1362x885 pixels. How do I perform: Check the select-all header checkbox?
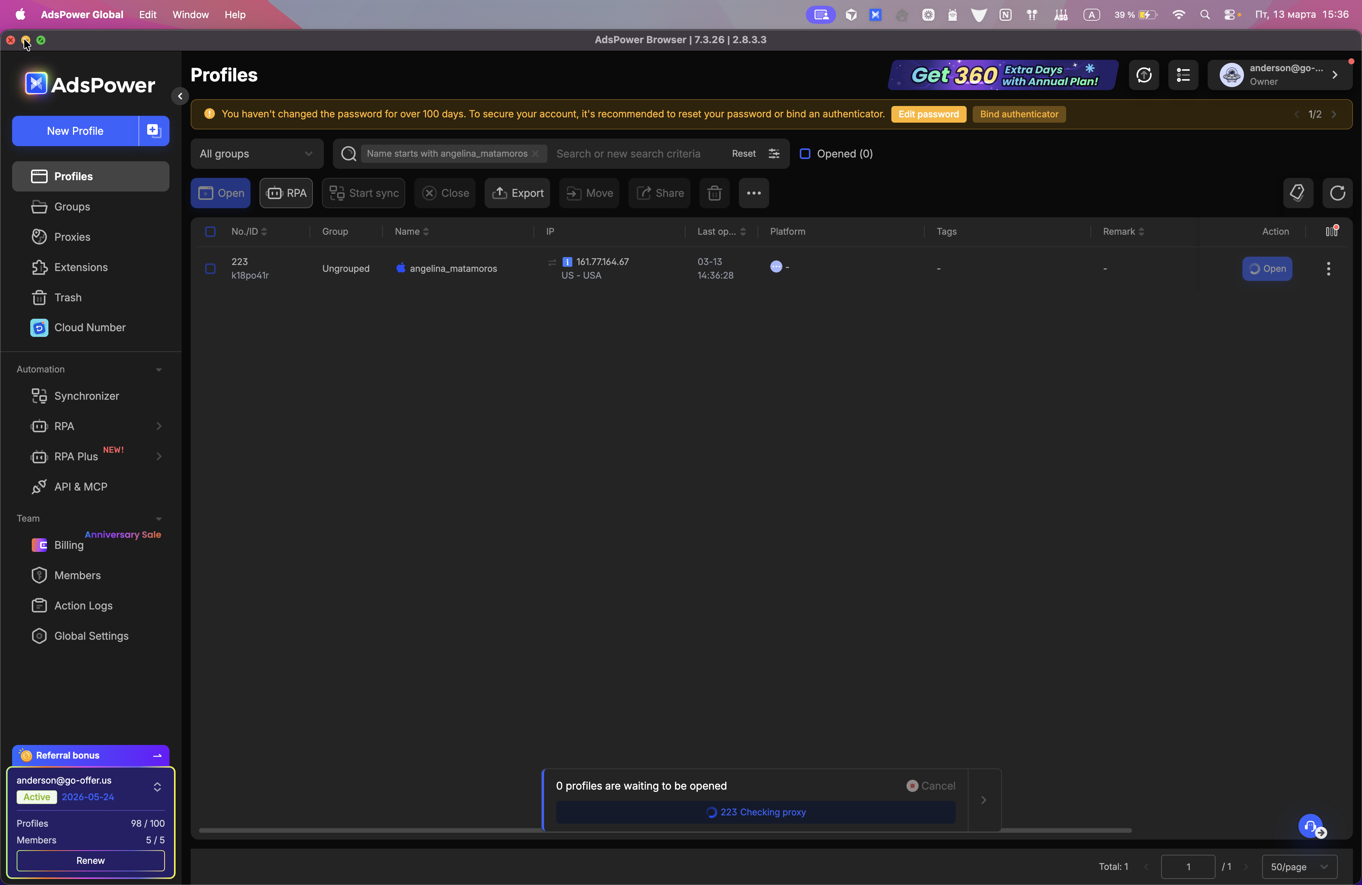point(210,231)
